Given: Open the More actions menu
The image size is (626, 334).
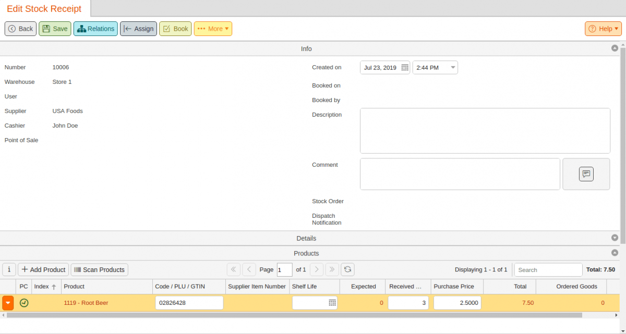Looking at the screenshot, I should click(x=213, y=29).
